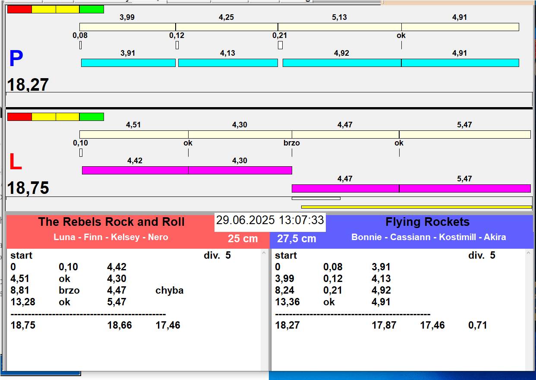
Task: Click the 0,21 changeover marker in lane P
Action: 280,36
